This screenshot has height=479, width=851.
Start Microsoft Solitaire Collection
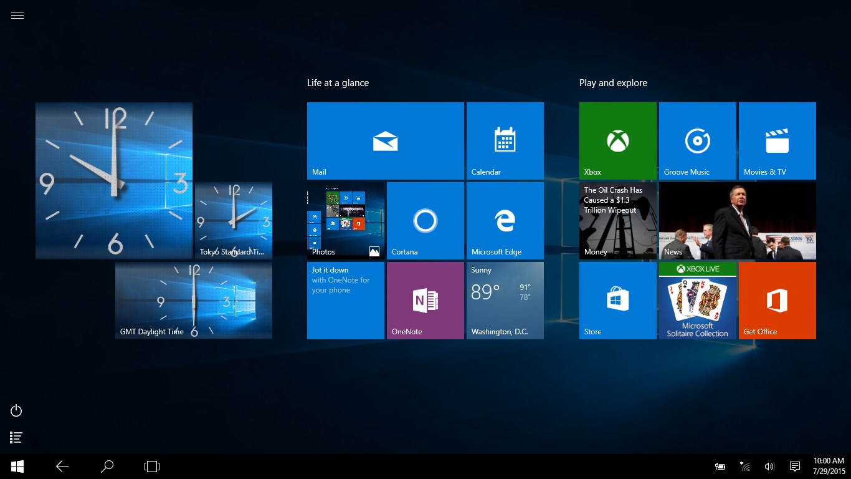point(697,300)
